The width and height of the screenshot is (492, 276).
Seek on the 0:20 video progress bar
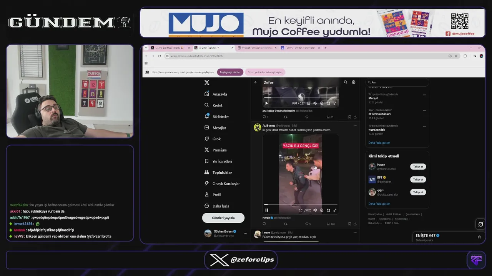(301, 204)
